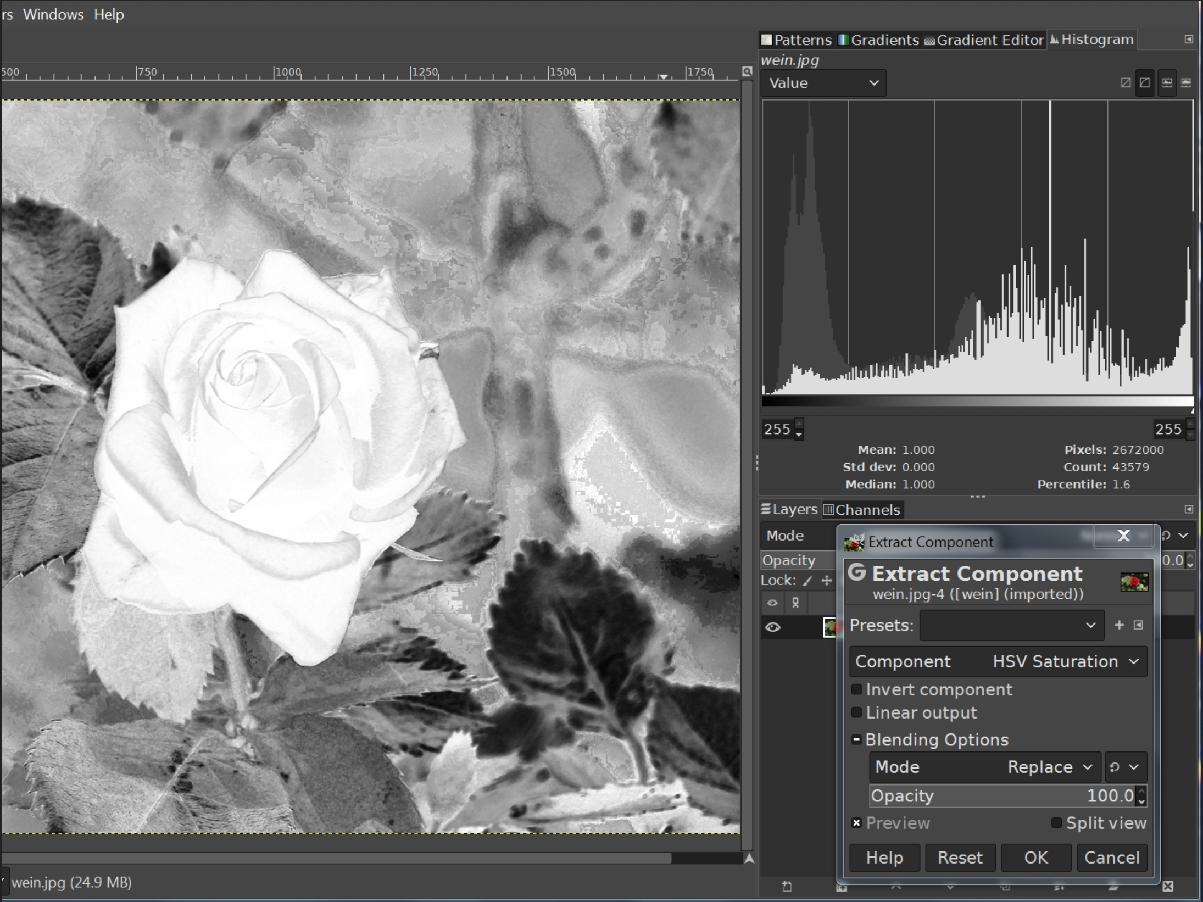Click the linear histogram icon

(1126, 83)
